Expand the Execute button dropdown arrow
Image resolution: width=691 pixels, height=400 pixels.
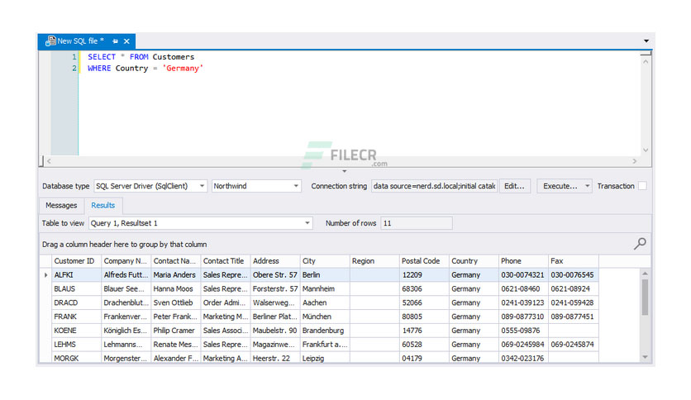click(587, 186)
